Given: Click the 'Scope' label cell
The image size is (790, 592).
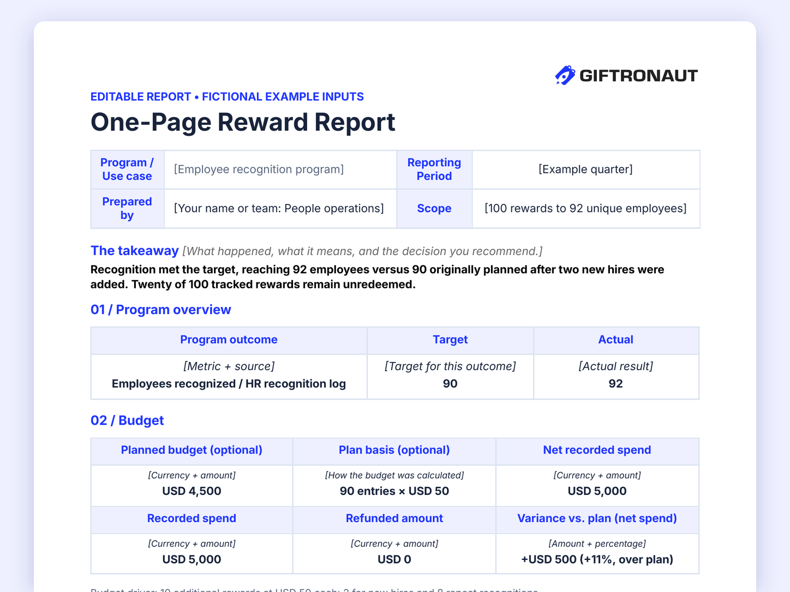Looking at the screenshot, I should [434, 208].
